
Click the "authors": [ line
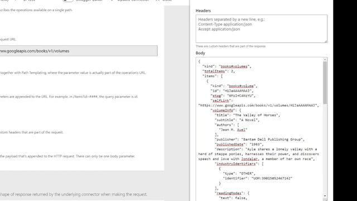tap(227, 125)
